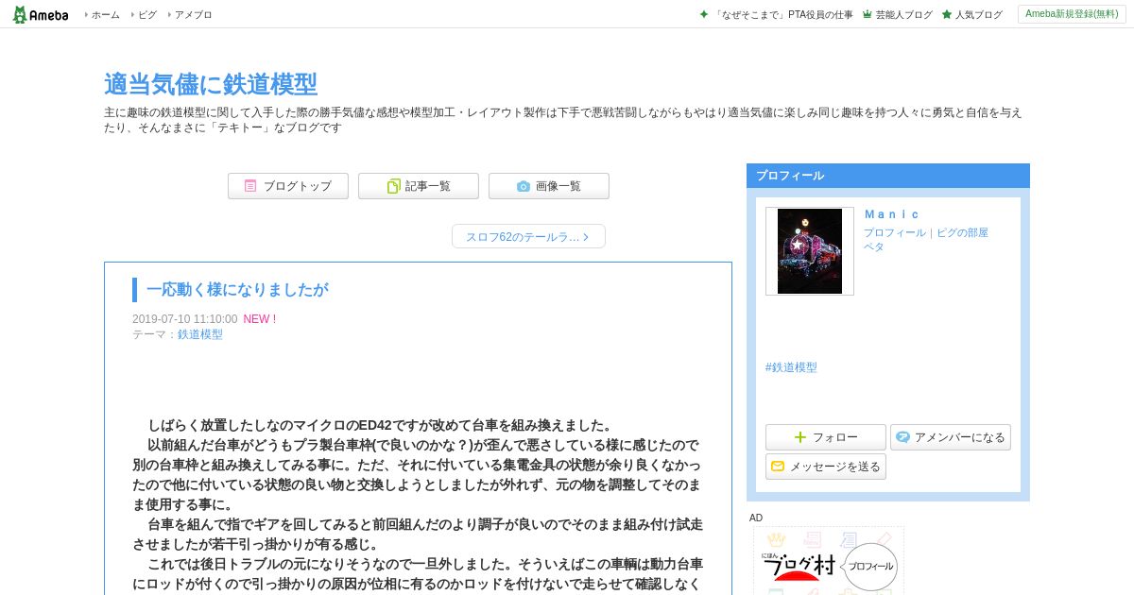This screenshot has width=1134, height=595.
Task: Open ピグ in top navigation
Action: pos(147,15)
